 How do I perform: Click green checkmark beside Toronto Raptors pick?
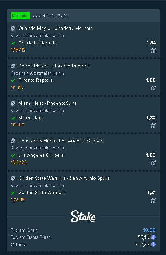click(13, 80)
